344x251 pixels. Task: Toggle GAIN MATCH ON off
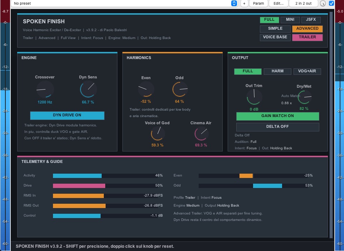[277, 116]
